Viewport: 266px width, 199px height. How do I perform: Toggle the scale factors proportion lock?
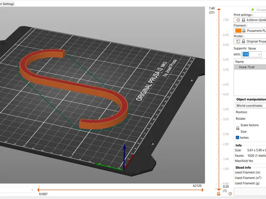(x=238, y=128)
